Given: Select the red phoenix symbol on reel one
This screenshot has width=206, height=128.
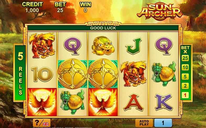Looking at the screenshot, I should pyautogui.click(x=42, y=102).
